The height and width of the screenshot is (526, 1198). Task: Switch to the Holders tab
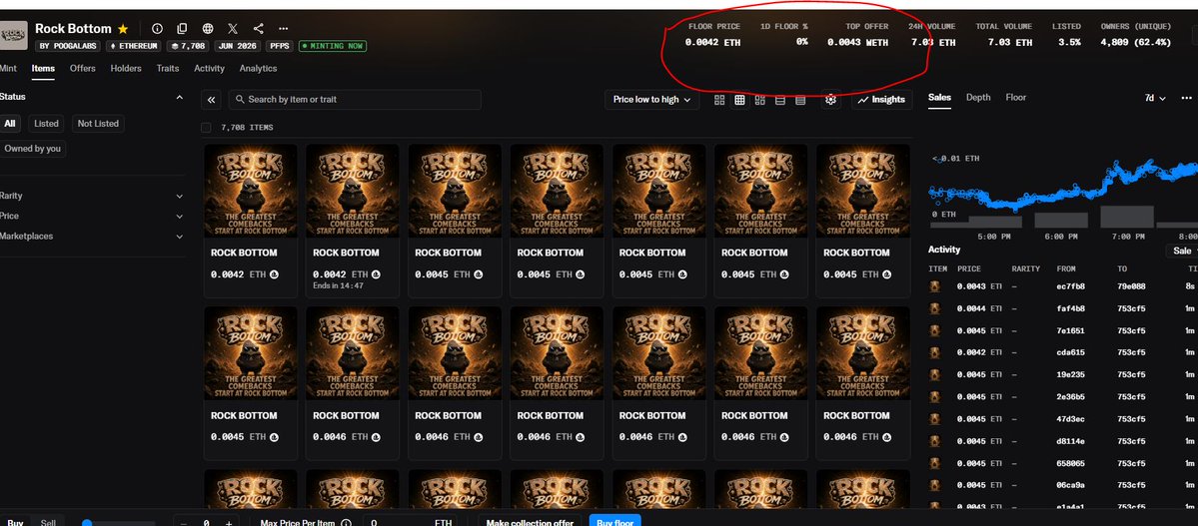[126, 69]
